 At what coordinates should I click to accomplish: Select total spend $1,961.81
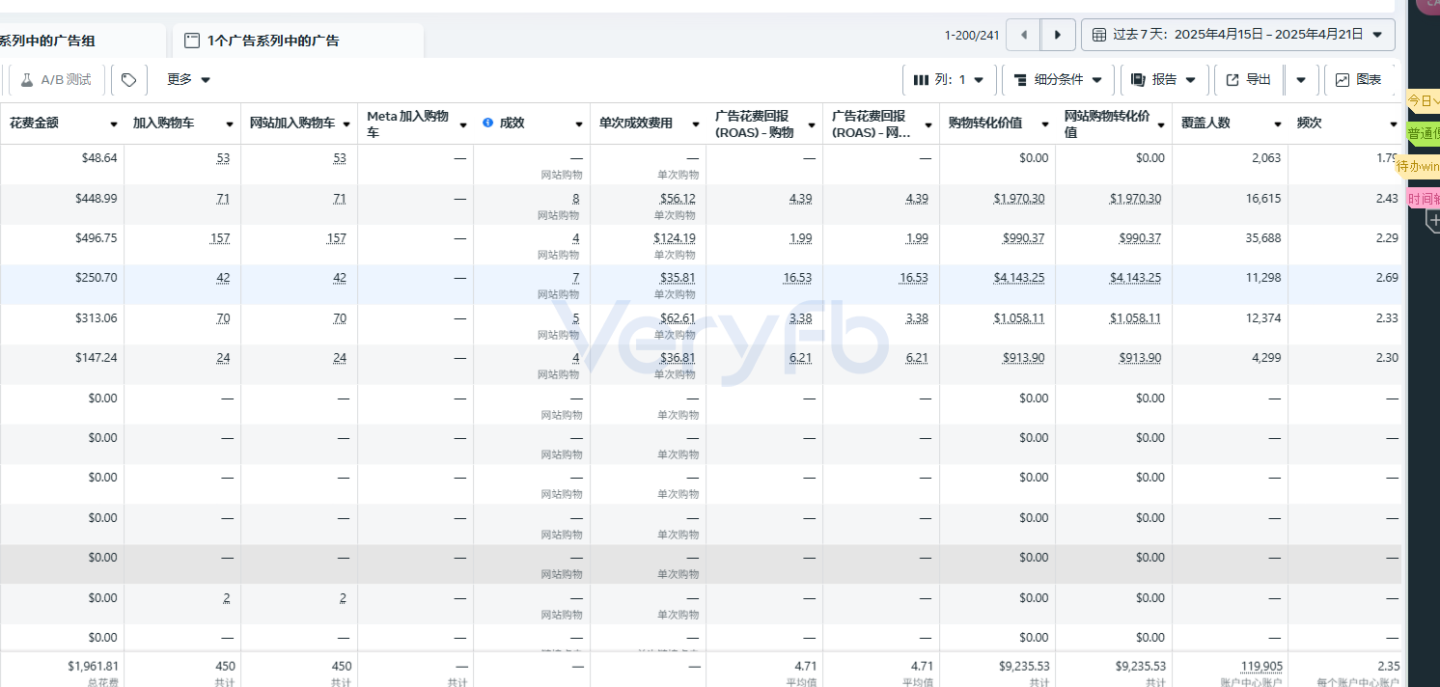click(x=94, y=666)
